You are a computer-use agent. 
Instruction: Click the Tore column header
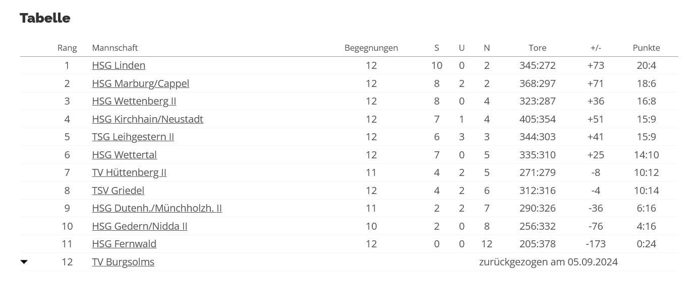click(538, 48)
